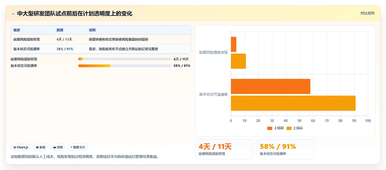The width and height of the screenshot is (386, 170).
Task: Click the 延期风险提前发现 progress bar
Action: [125, 59]
